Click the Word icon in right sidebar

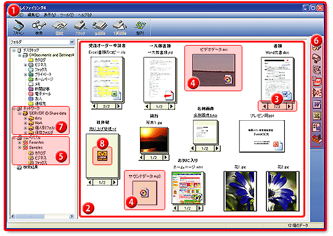316,104
